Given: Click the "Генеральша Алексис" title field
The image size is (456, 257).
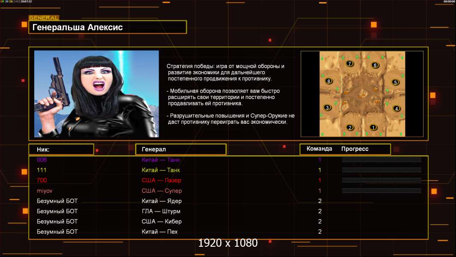Looking at the screenshot, I should coord(107,27).
